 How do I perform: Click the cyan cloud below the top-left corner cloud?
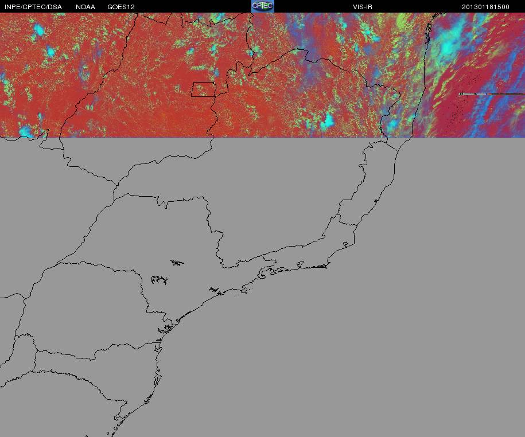coord(50,52)
